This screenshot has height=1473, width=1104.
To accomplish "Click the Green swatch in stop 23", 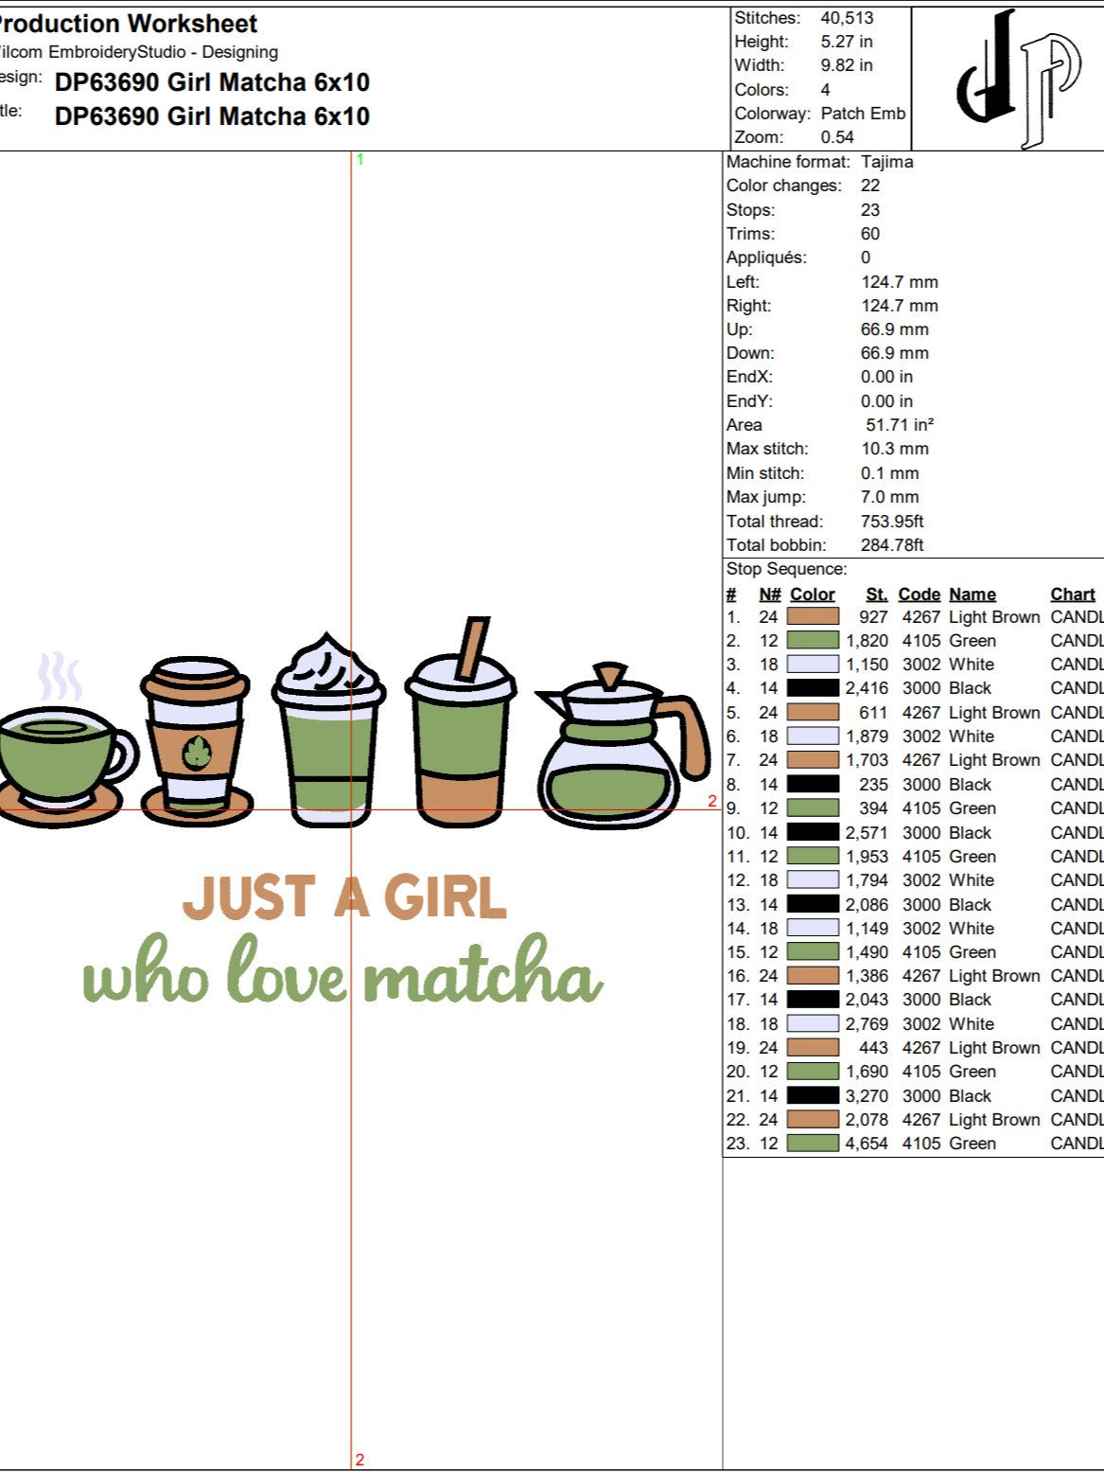I will [813, 1143].
